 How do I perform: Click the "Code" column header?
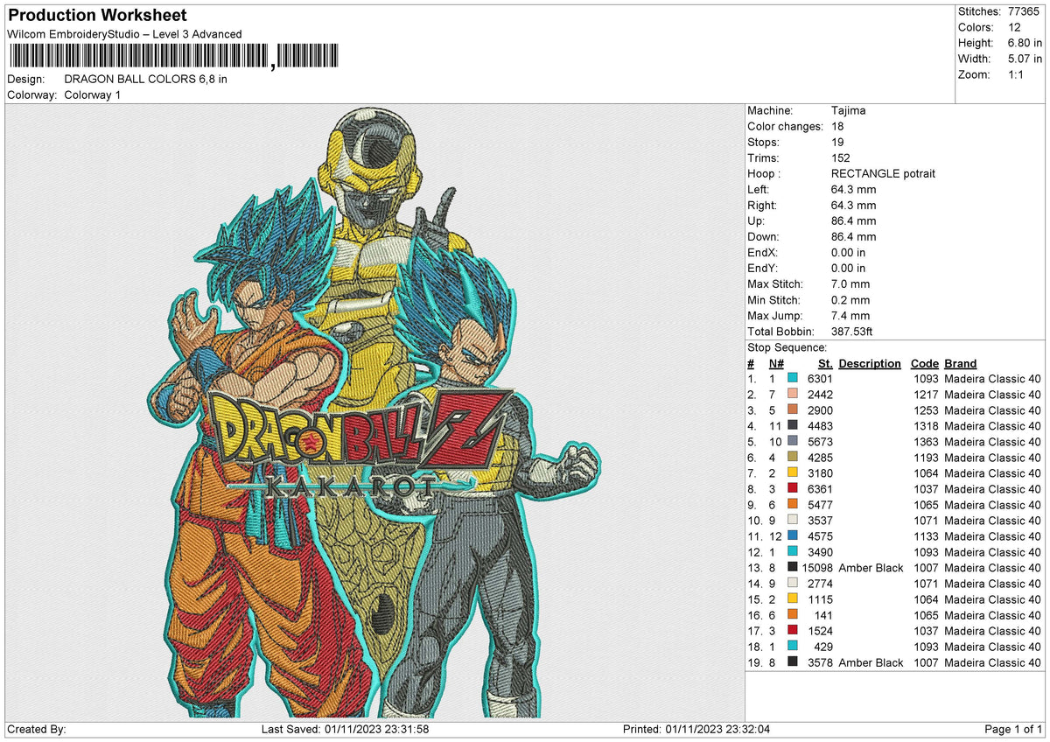(x=924, y=363)
